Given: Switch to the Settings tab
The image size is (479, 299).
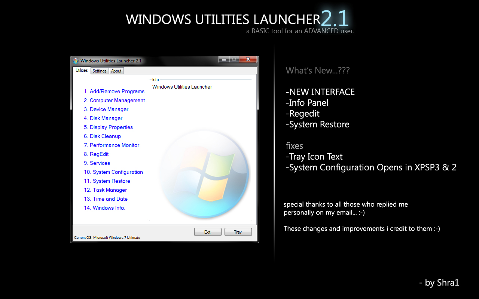Looking at the screenshot, I should point(99,71).
